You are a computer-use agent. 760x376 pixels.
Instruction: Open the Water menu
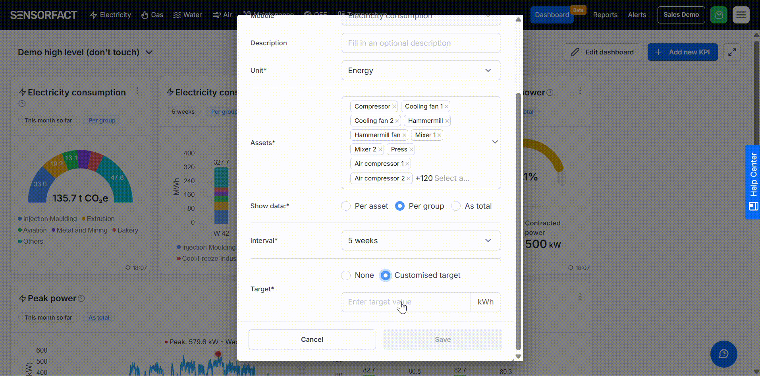point(187,15)
